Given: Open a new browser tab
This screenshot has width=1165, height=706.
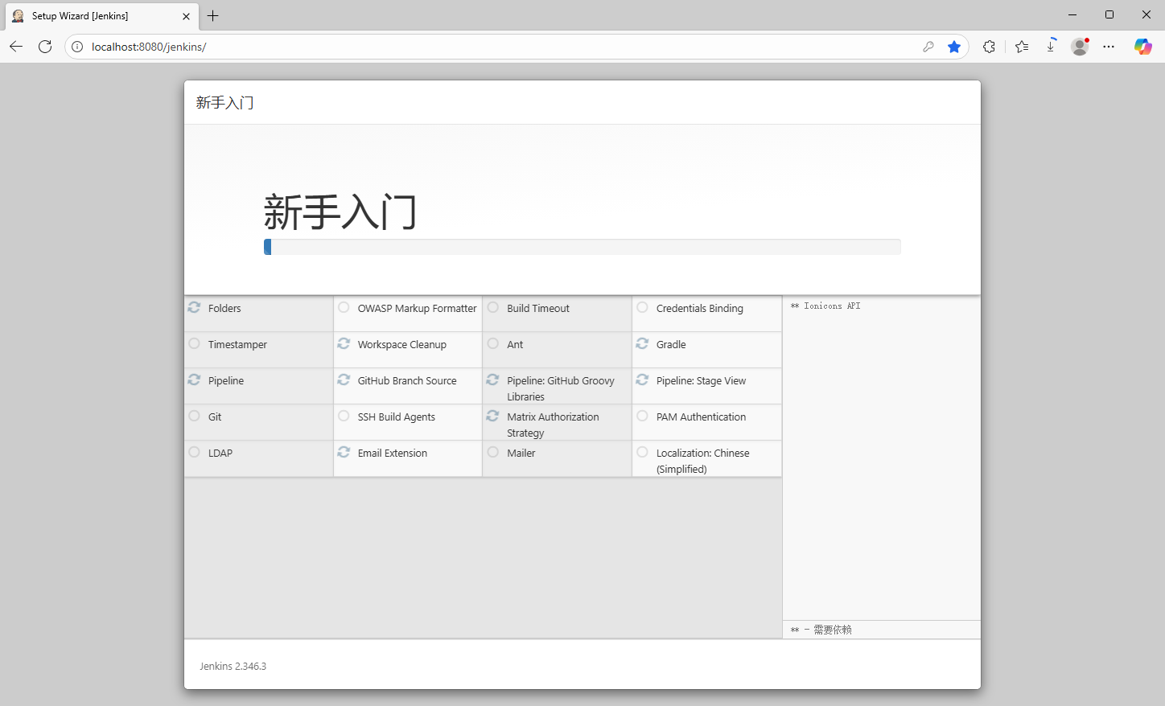Looking at the screenshot, I should pos(213,16).
